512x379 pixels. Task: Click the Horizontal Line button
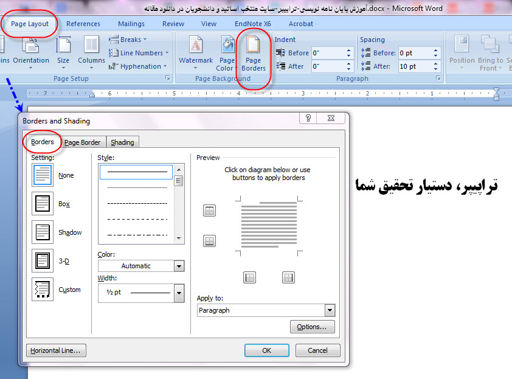(56, 350)
